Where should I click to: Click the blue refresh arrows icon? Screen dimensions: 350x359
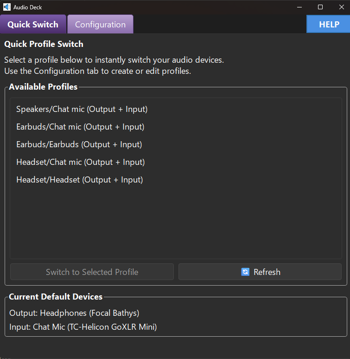tap(245, 272)
